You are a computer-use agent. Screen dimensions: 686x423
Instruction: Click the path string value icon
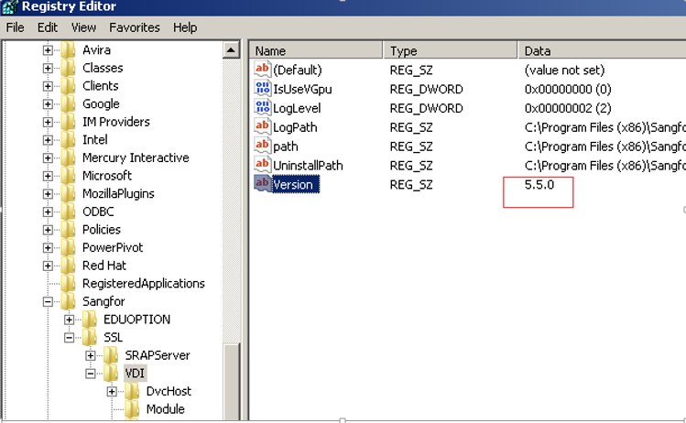[262, 146]
